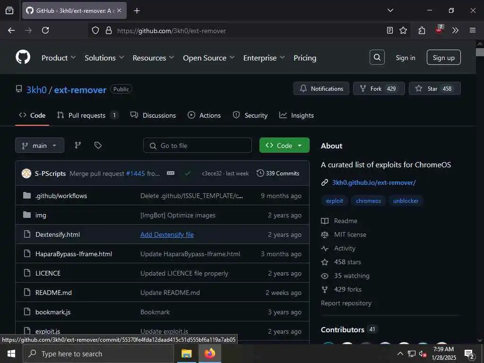
Task: Open Windows Start menu
Action: (11, 354)
